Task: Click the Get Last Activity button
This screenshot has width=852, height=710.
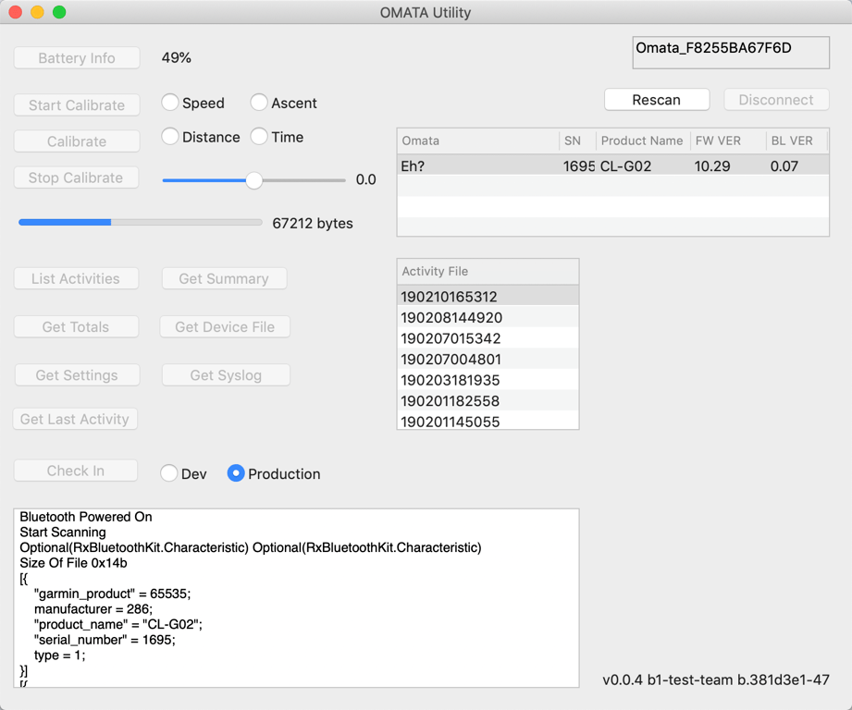Action: pos(75,419)
